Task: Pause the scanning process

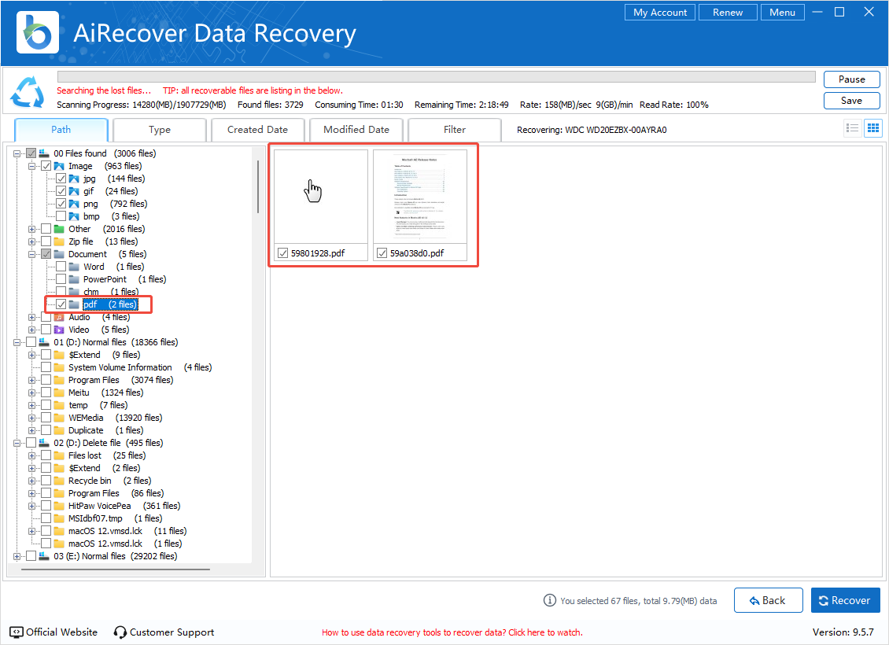Action: point(851,79)
